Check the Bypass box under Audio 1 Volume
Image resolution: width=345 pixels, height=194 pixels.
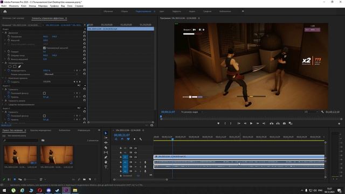[x=44, y=93]
